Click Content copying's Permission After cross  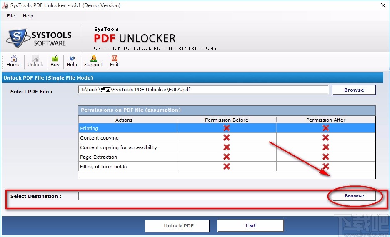[326, 137]
